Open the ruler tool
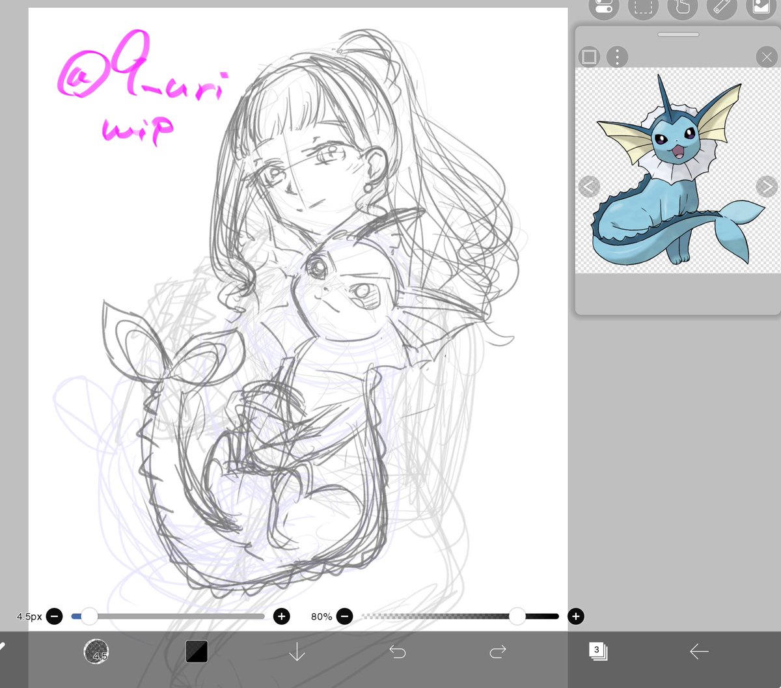This screenshot has height=688, width=781. pyautogui.click(x=722, y=7)
